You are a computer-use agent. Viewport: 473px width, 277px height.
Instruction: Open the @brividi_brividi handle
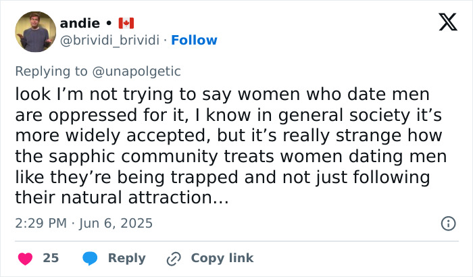(x=111, y=40)
